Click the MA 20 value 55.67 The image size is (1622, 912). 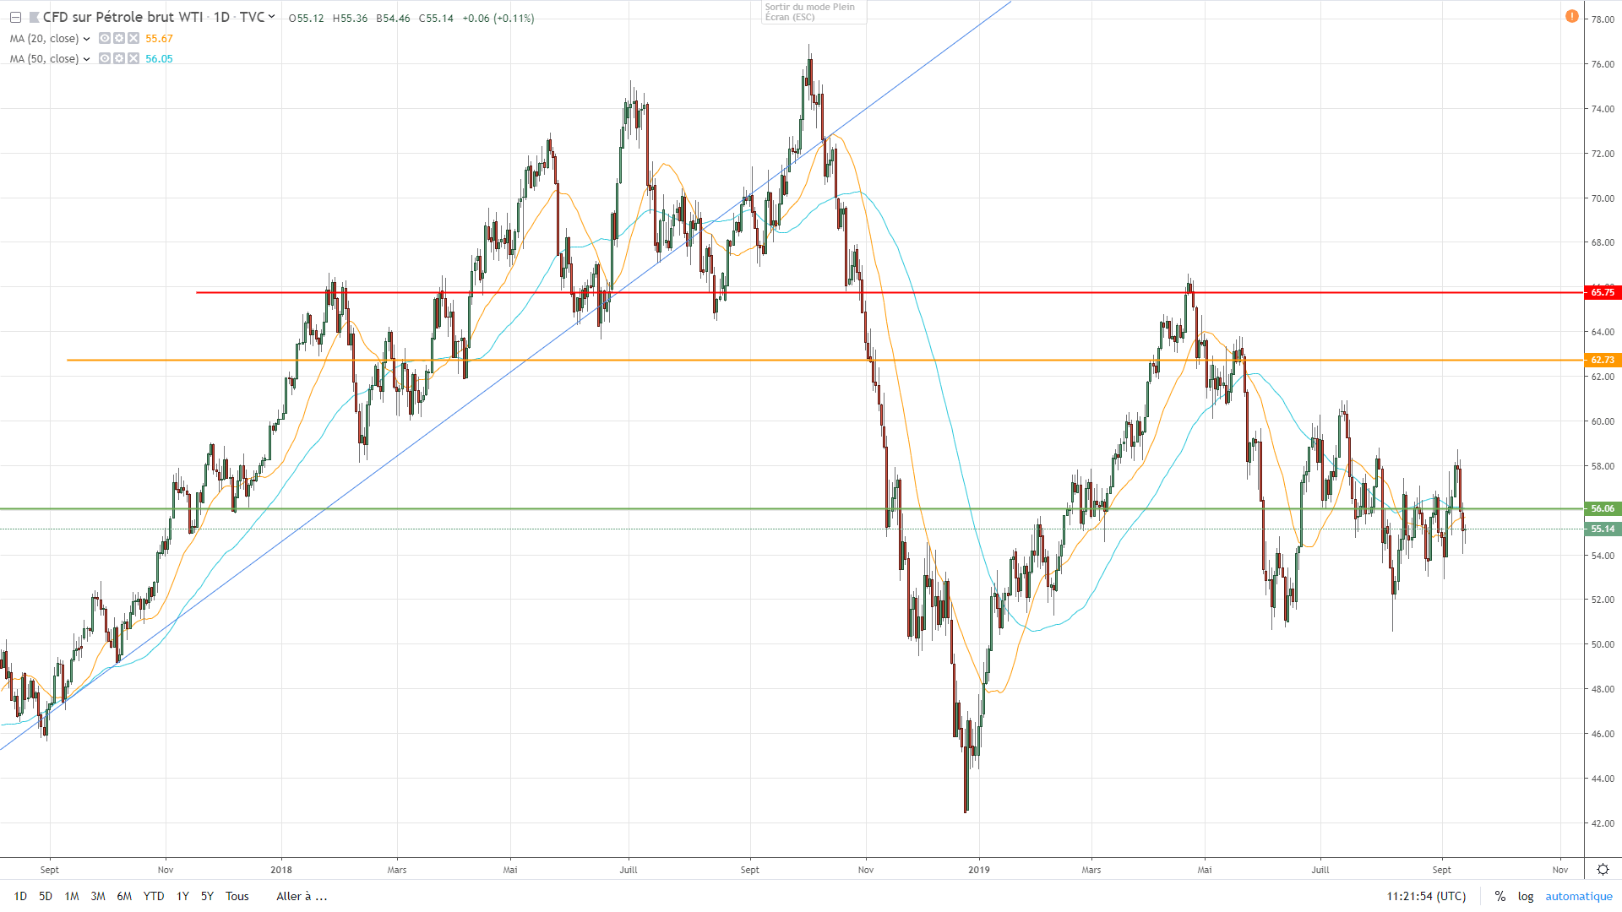tap(159, 39)
